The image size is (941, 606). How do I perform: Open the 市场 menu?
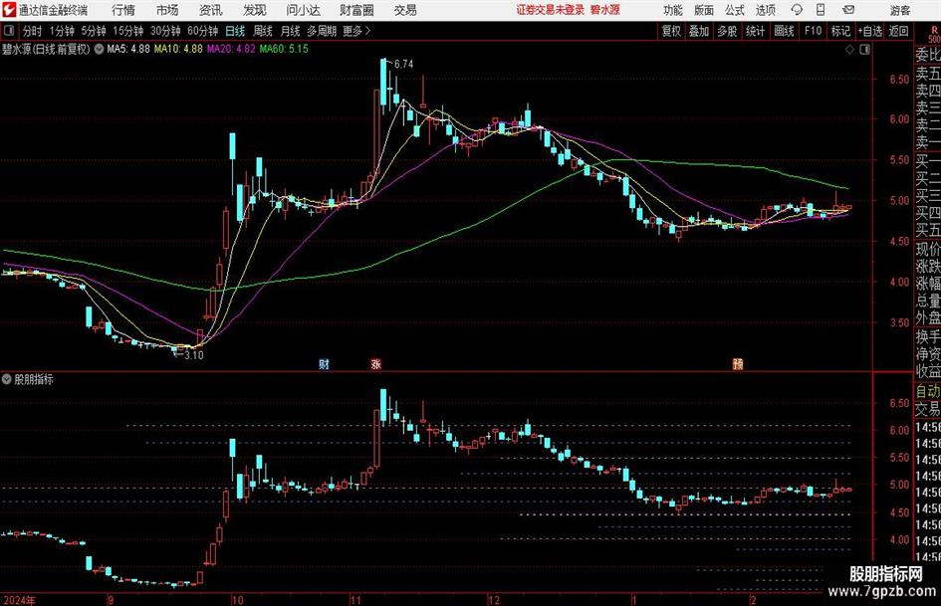click(167, 10)
